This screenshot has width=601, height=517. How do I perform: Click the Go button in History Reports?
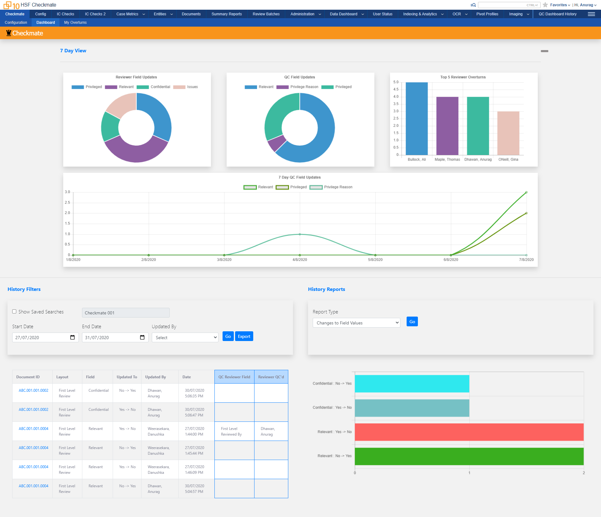point(411,322)
